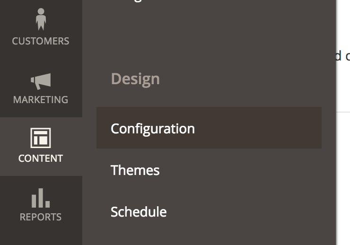Go to the Schedule design page

click(139, 212)
